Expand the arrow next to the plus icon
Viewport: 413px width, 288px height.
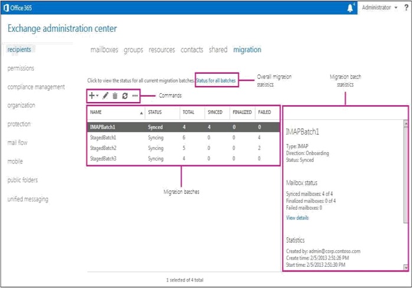pyautogui.click(x=97, y=96)
